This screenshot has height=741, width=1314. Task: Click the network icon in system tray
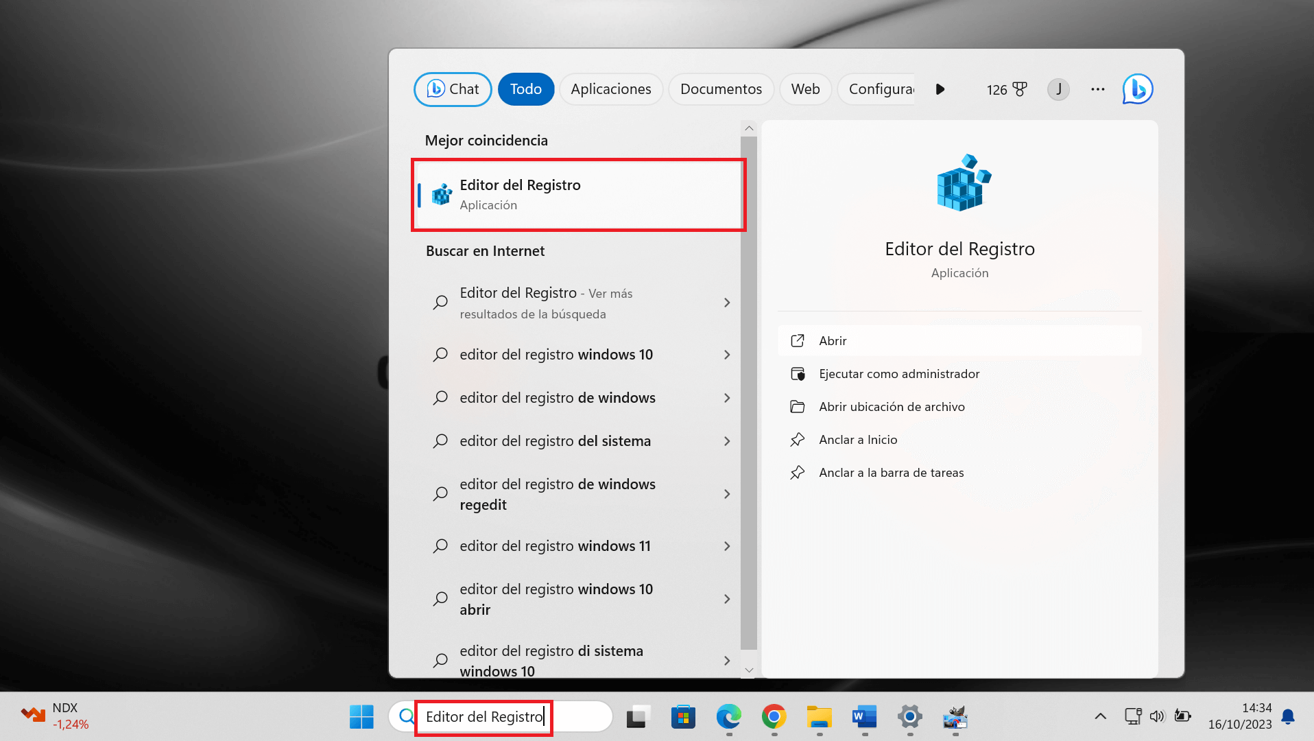[1133, 716]
